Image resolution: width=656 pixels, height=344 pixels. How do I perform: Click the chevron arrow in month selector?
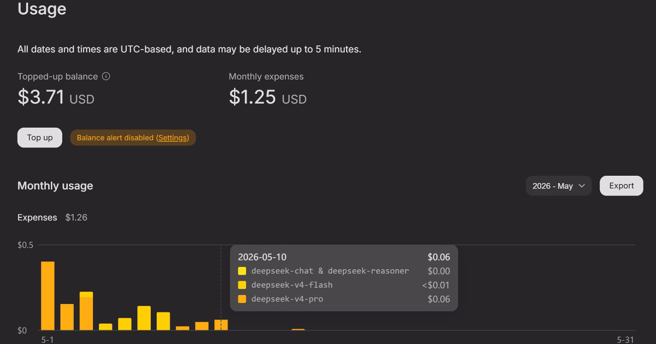[582, 186]
